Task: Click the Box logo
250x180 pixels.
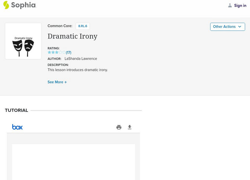Action: 17,127
